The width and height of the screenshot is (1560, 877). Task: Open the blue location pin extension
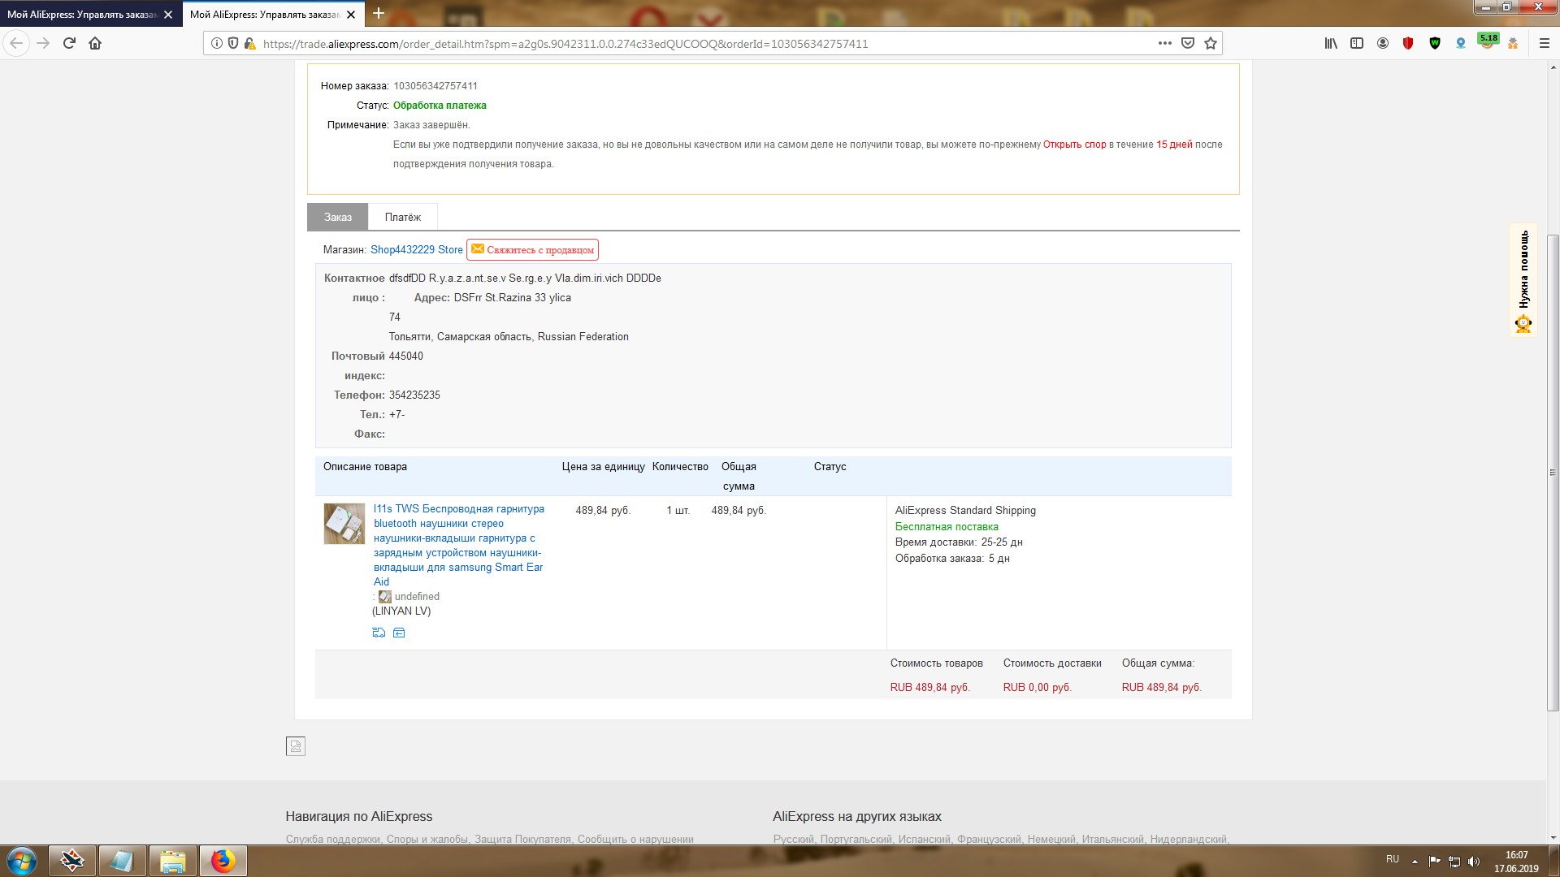click(1461, 43)
